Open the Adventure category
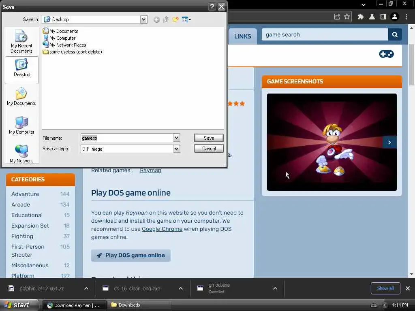This screenshot has width=415, height=311. click(x=25, y=194)
